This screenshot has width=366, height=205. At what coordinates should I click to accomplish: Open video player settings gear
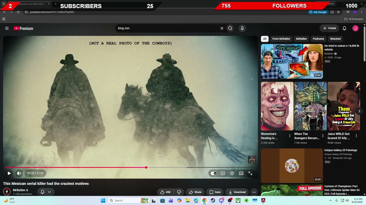pos(232,173)
